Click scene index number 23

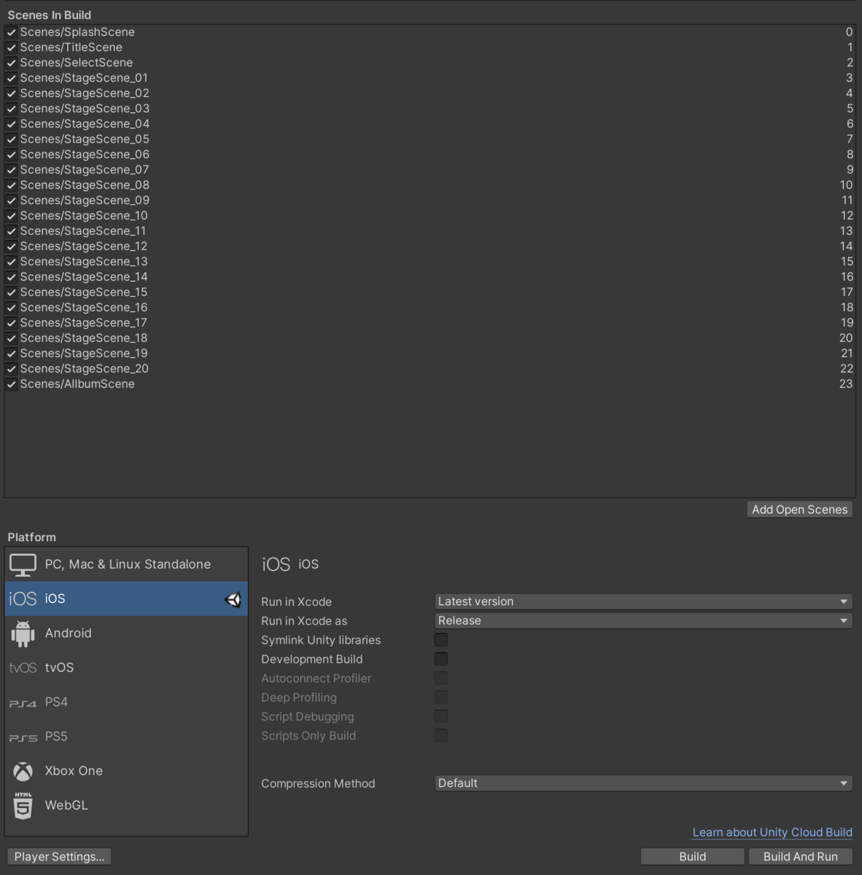click(x=846, y=384)
